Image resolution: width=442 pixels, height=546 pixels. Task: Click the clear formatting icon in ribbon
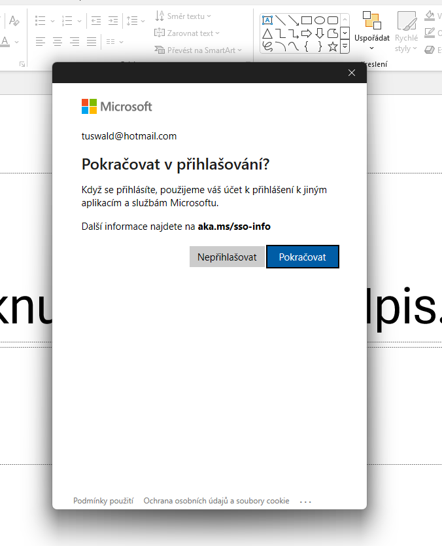14,20
